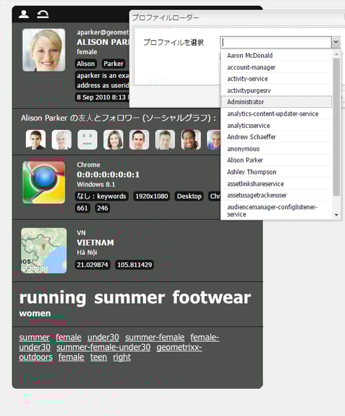The width and height of the screenshot is (345, 416).
Task: Pick Andrew Schaeffer in the dropdown list
Action: point(277,137)
